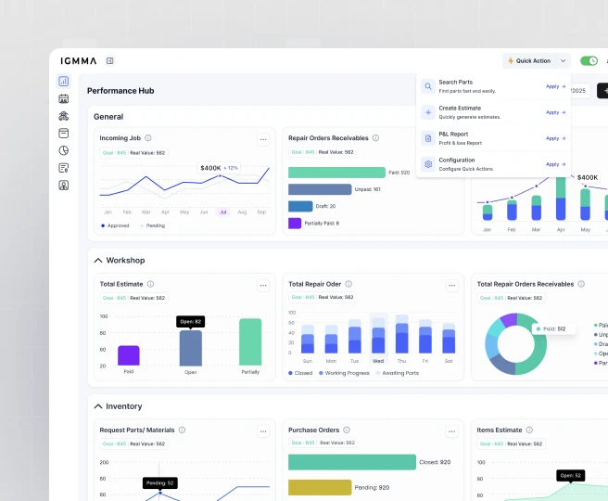Open more options on Total Estimate card
The height and width of the screenshot is (501, 608).
pyautogui.click(x=263, y=285)
